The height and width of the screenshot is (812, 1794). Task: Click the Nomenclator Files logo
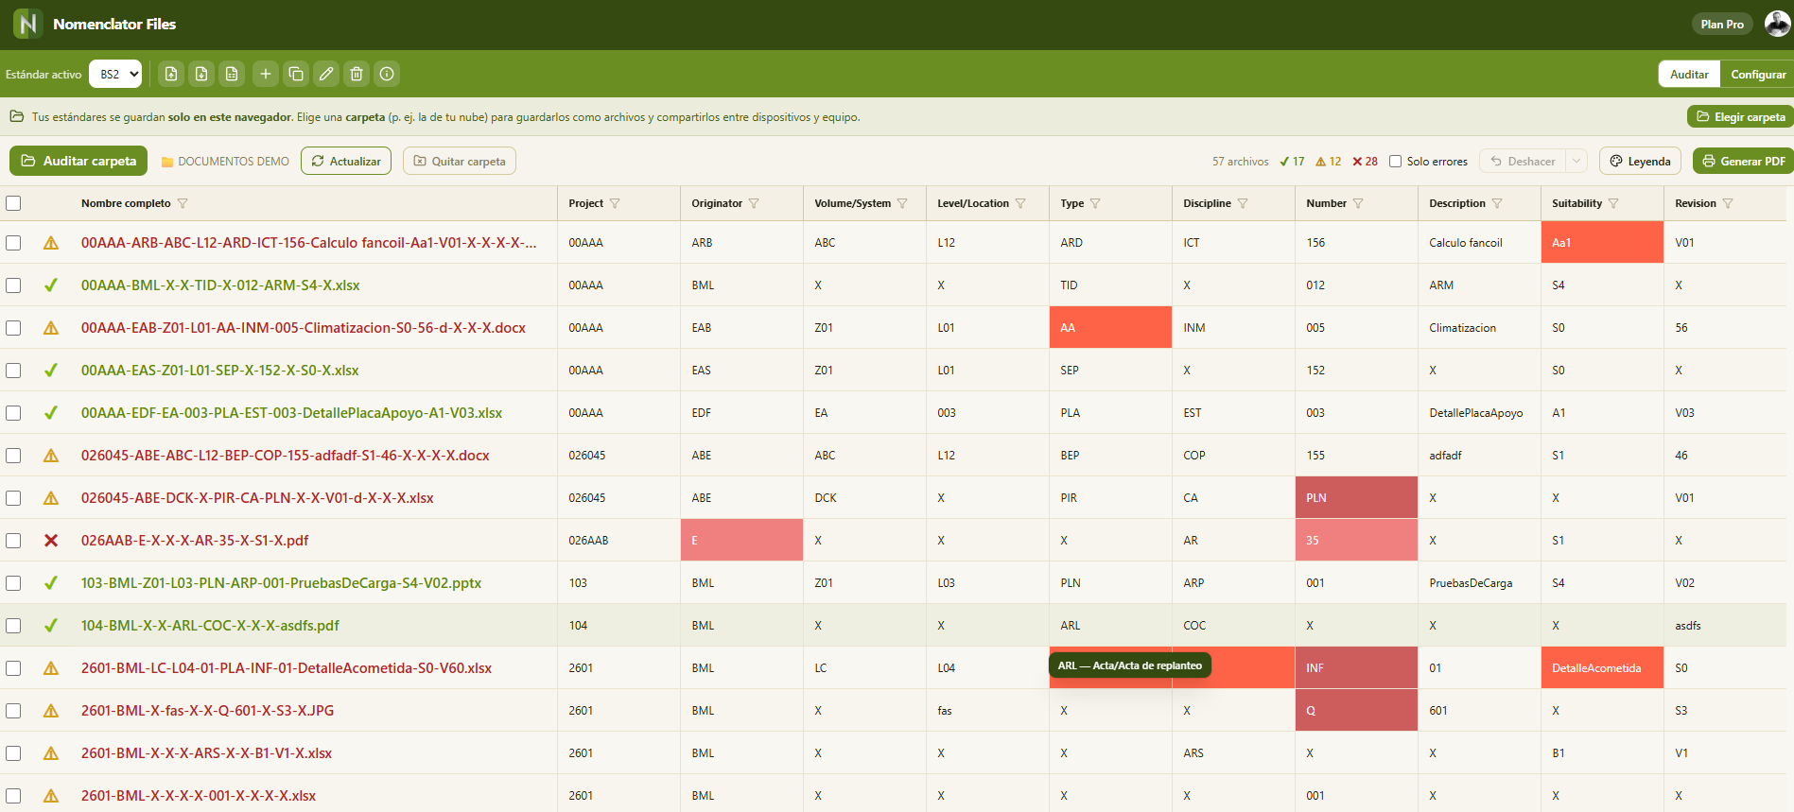27,24
